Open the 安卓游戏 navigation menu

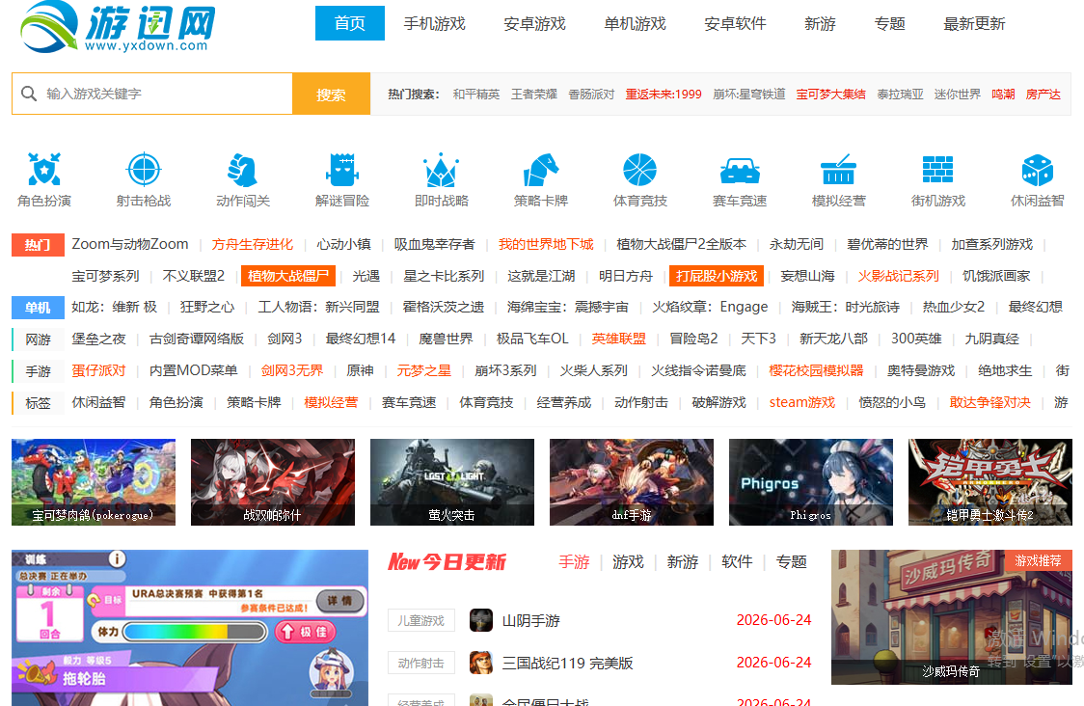535,23
